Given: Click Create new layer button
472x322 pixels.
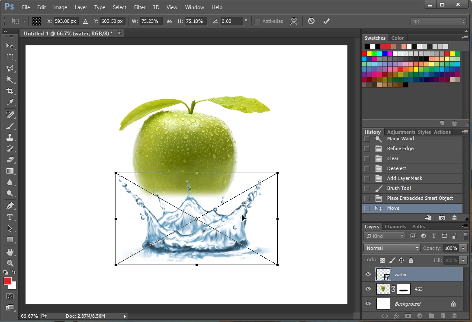Looking at the screenshot, I should [x=443, y=316].
